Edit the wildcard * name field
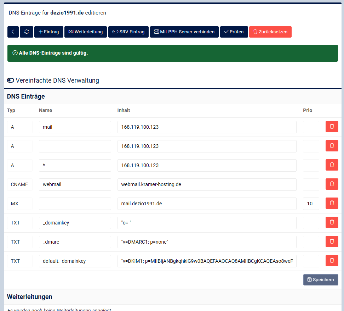 click(75, 165)
